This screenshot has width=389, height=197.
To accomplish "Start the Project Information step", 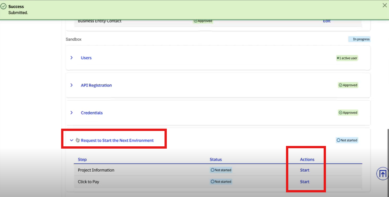I will (x=305, y=170).
